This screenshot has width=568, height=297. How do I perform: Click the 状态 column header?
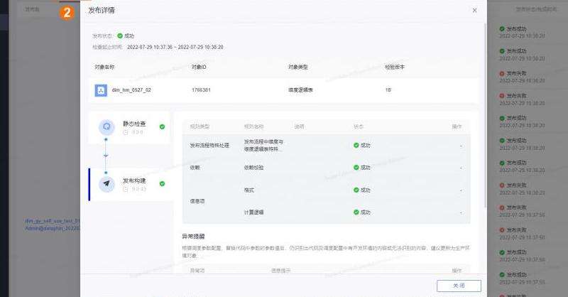click(x=359, y=126)
